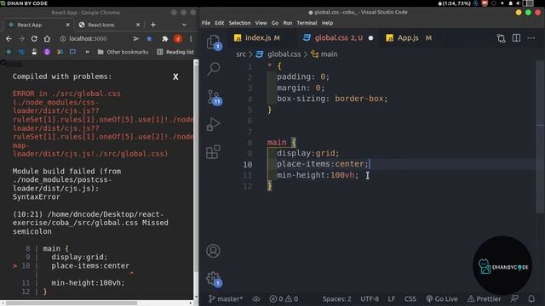
Task: Open Other bookmarks folder
Action: pos(123,52)
